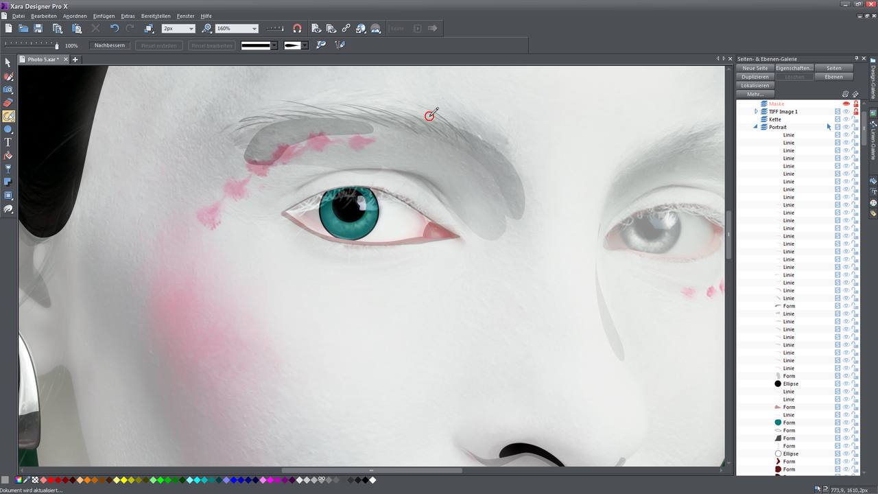
Task: Collapse the Portrait layer tree
Action: (756, 127)
